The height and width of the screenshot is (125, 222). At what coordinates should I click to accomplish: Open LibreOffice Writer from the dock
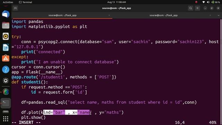tap(6, 48)
